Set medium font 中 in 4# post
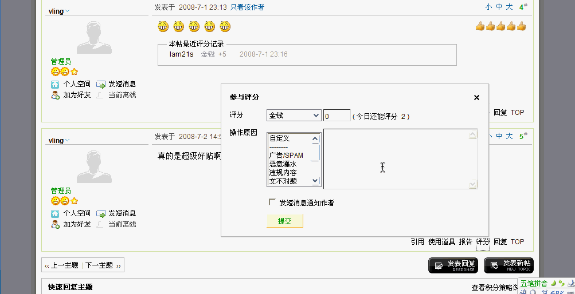 coord(499,7)
